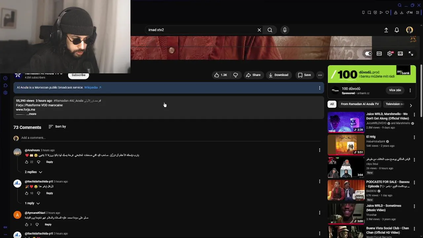Click browser toolbar pin icon
This screenshot has height=238, width=423.
[363, 13]
